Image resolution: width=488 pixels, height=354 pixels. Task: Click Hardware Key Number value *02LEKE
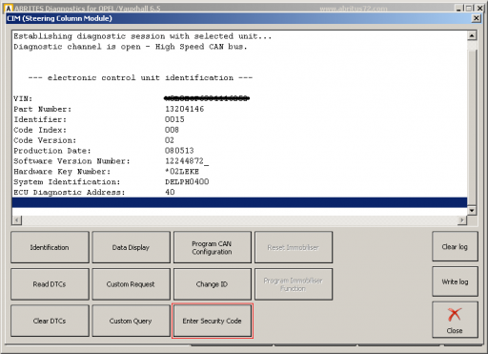[182, 172]
